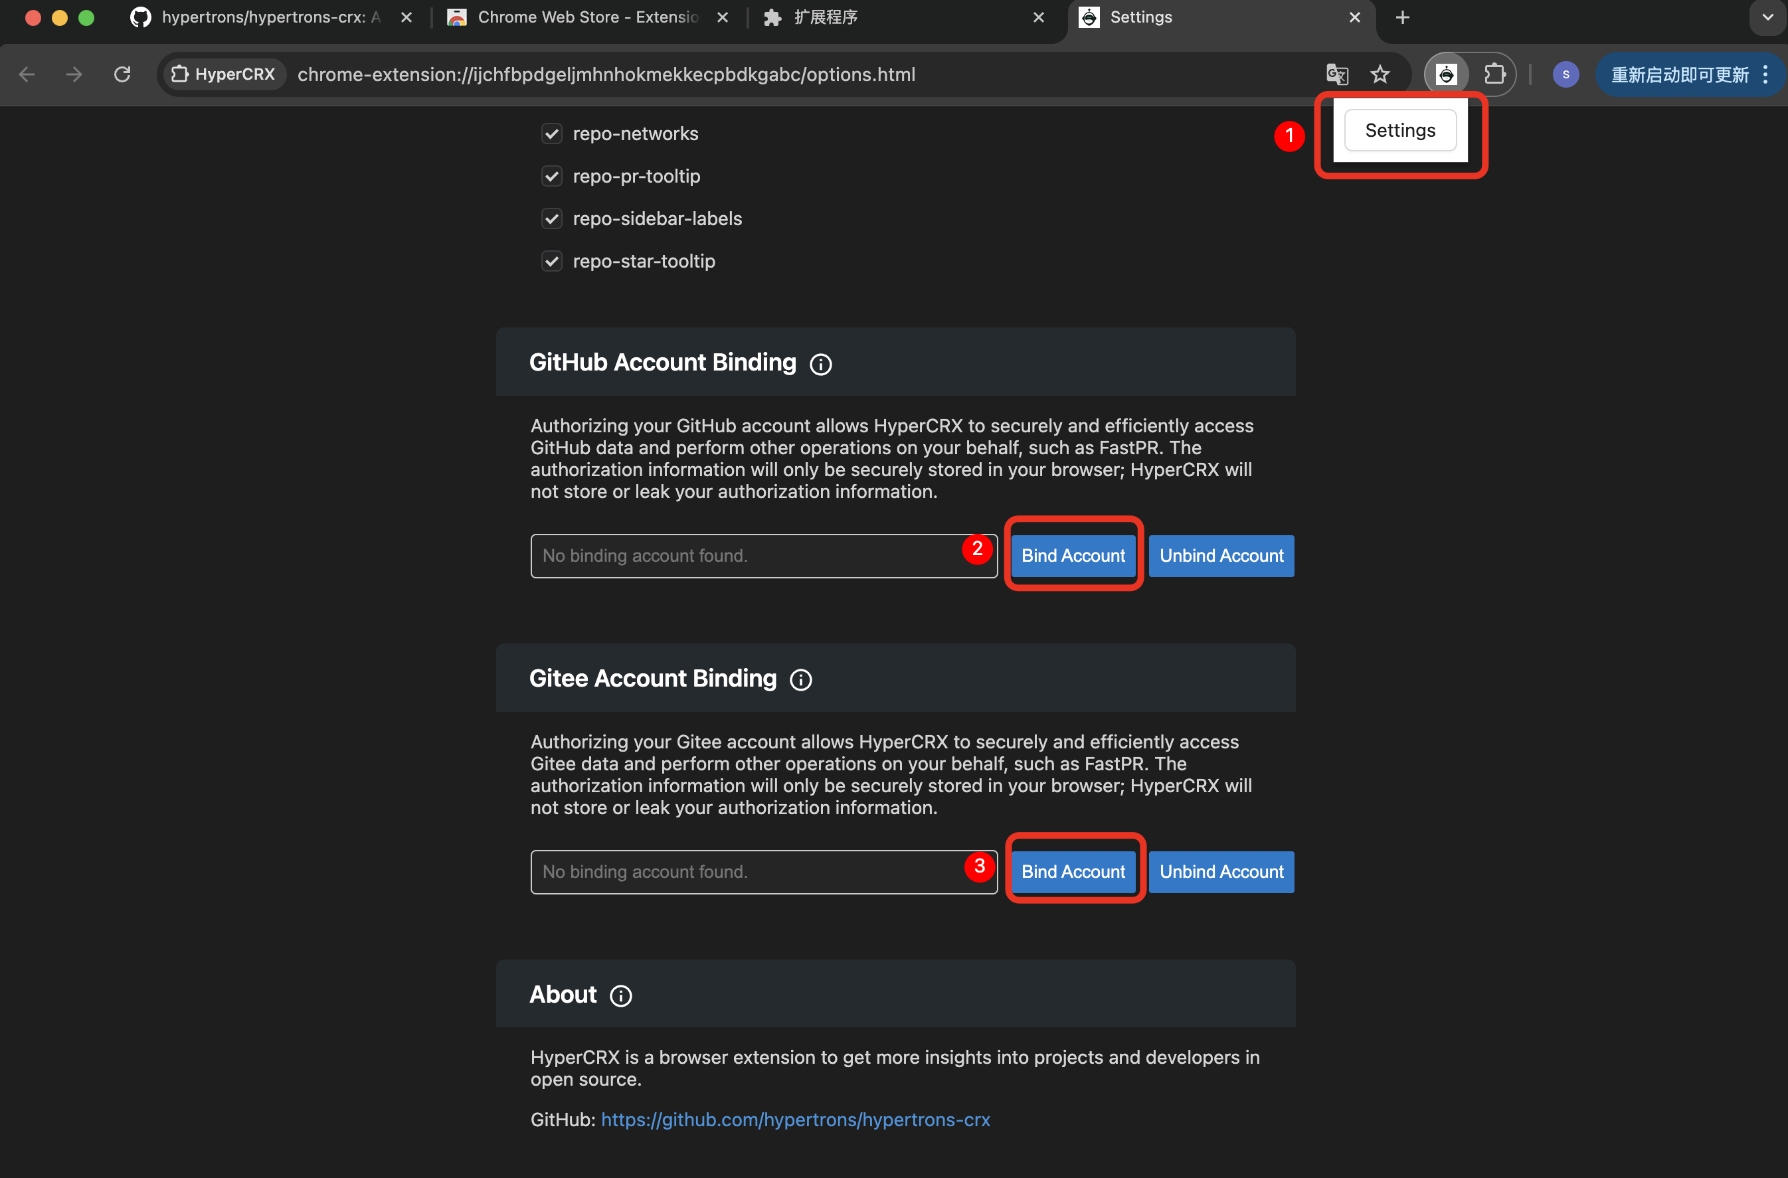
Task: Click the browser back arrow
Action: pyautogui.click(x=27, y=74)
